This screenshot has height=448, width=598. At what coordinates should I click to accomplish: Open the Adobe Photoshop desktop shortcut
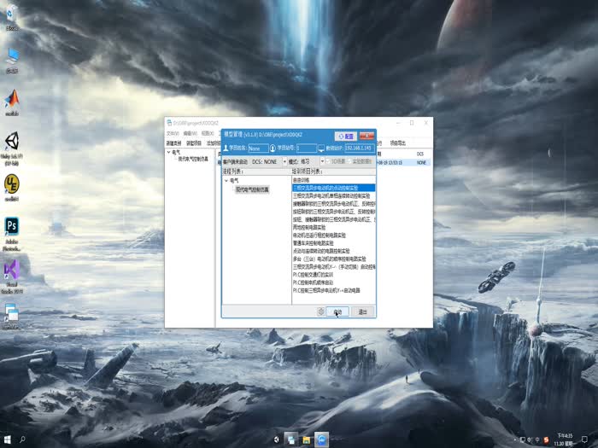(x=12, y=226)
